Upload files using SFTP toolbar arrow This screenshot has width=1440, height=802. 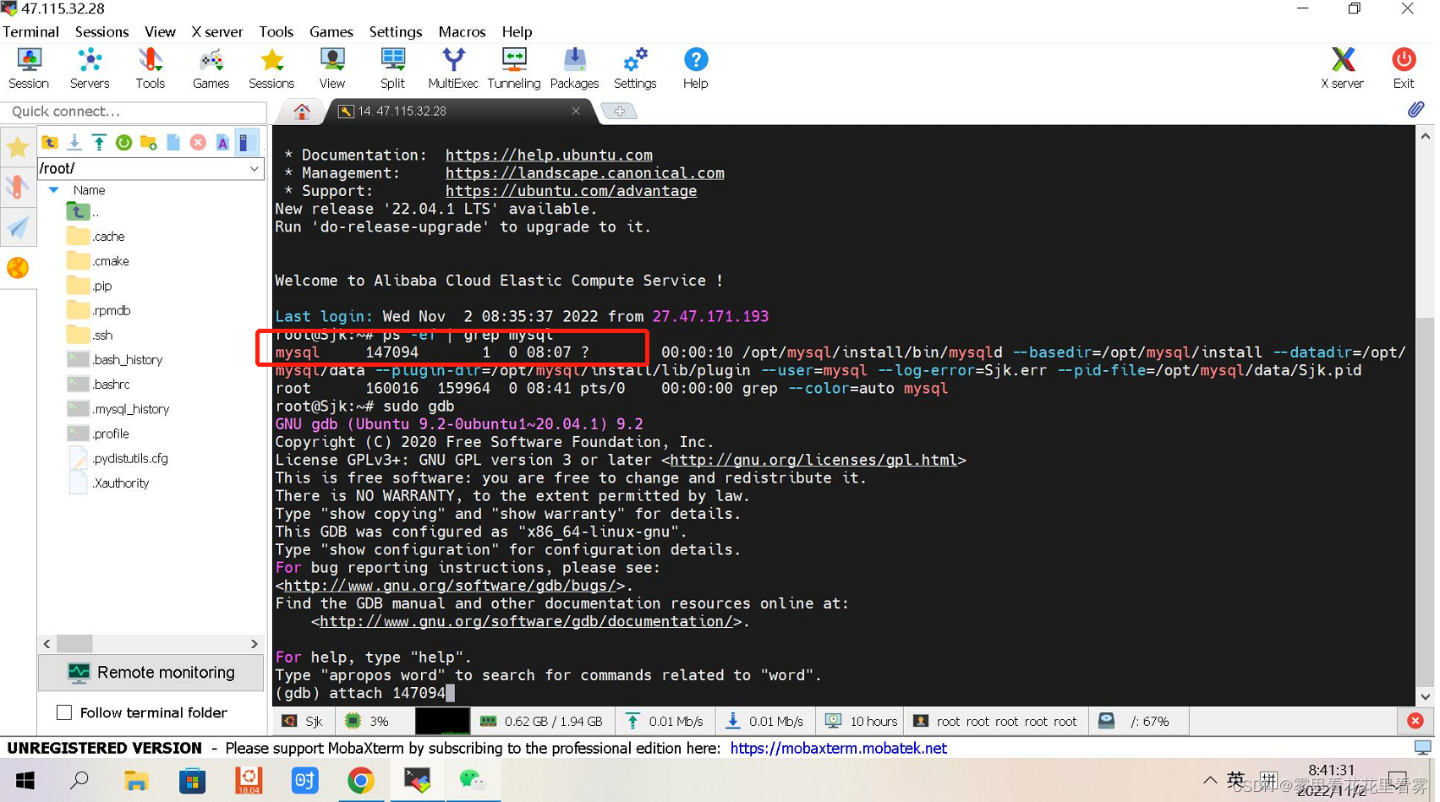tap(99, 143)
